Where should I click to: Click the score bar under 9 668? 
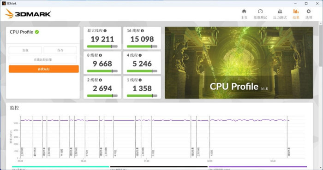(x=102, y=71)
